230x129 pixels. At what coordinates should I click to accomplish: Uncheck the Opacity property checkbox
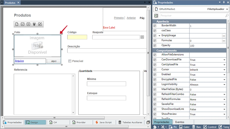(x=155, y=46)
